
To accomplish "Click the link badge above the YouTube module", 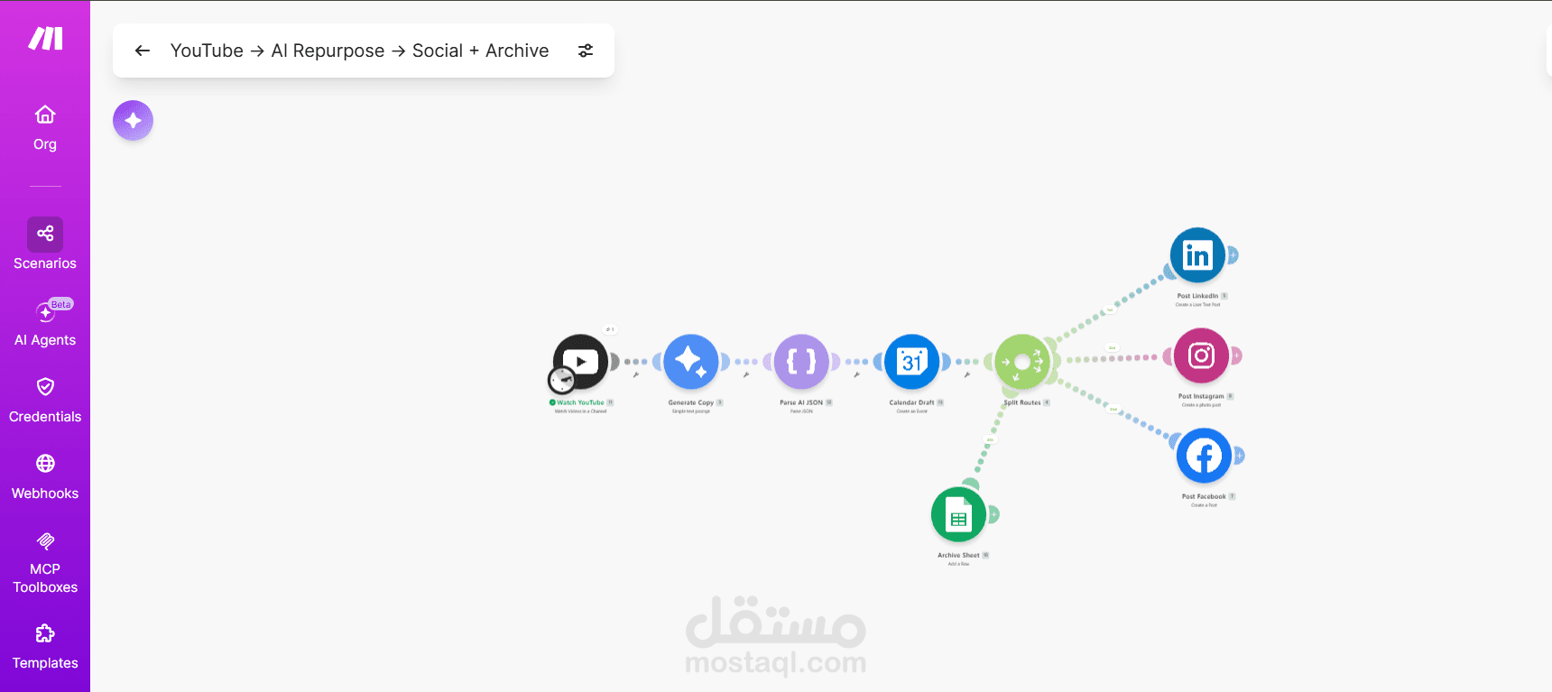I will (x=610, y=329).
